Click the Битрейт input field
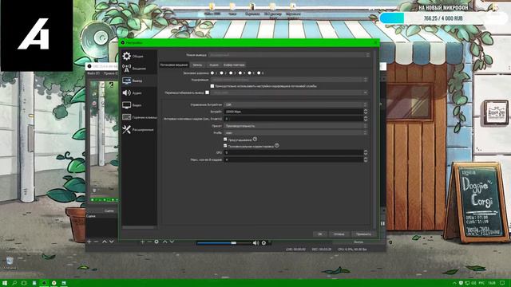Screen dimensions: 511x287 (293, 112)
